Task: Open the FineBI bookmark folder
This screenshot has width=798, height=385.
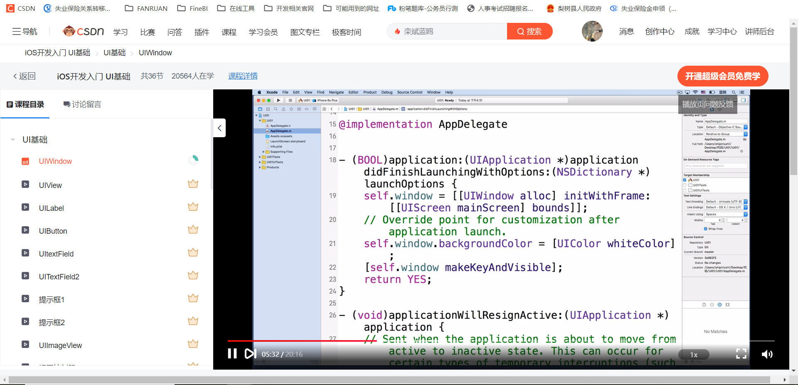Action: pyautogui.click(x=192, y=8)
